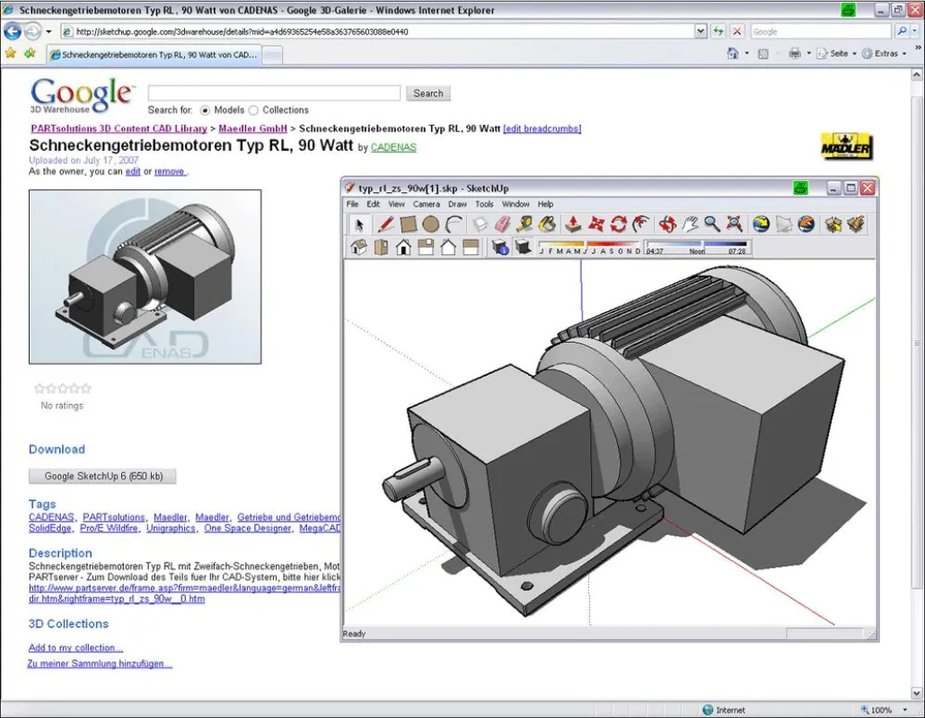Open a new blank browser tab

(x=272, y=55)
